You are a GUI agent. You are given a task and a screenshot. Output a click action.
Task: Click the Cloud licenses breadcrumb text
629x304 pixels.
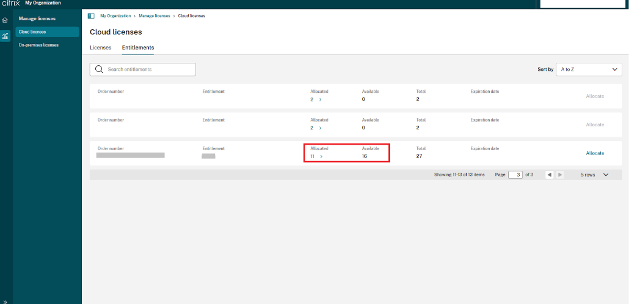coord(192,16)
